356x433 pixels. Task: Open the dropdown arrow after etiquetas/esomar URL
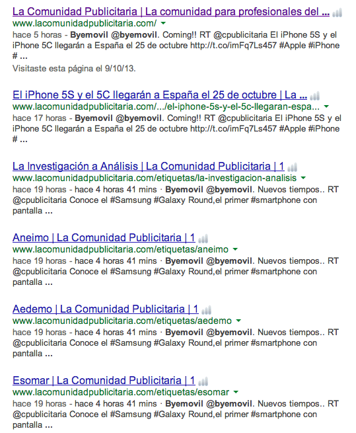pos(236,392)
